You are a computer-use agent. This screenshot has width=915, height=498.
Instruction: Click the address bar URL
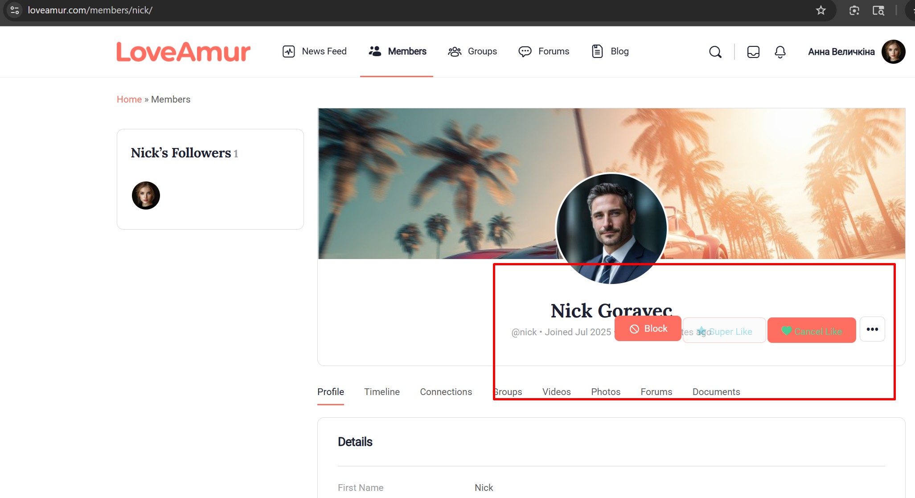point(90,10)
